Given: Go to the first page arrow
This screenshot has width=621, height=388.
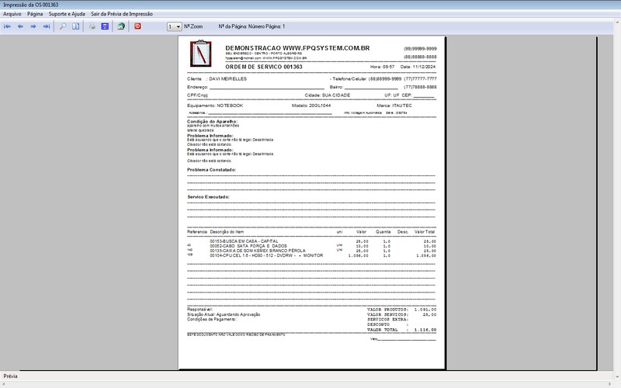Looking at the screenshot, I should (x=7, y=26).
